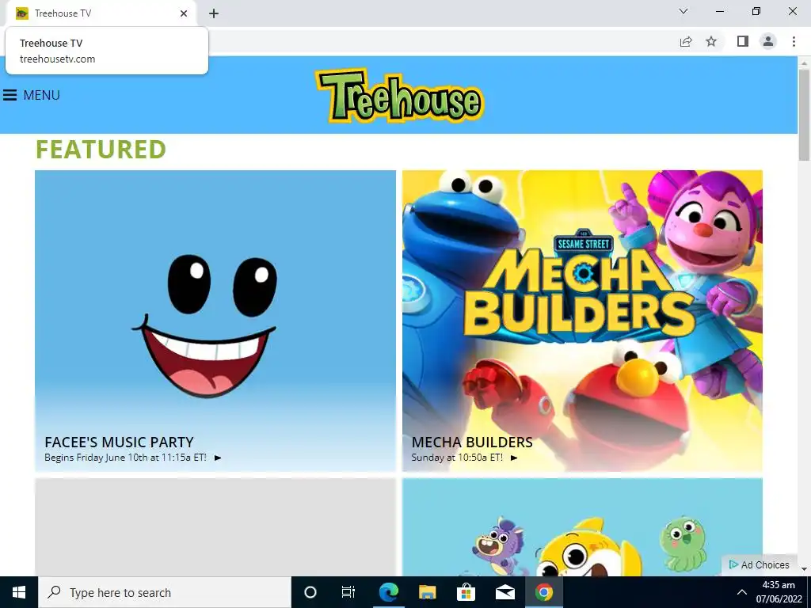The image size is (811, 608).
Task: Click the taskbar search box
Action: 165,592
